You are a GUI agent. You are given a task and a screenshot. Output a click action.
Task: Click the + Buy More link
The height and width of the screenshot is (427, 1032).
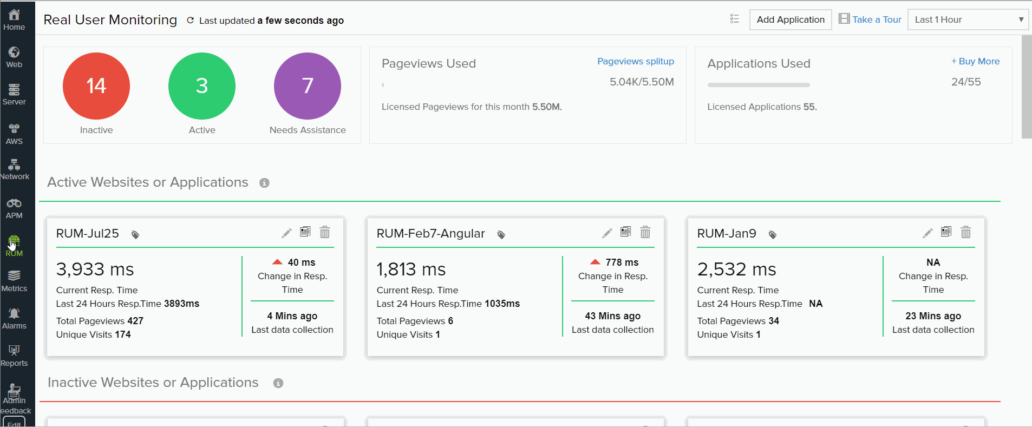click(975, 61)
